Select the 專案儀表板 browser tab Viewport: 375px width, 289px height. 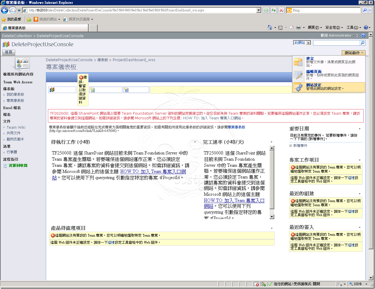44,28
